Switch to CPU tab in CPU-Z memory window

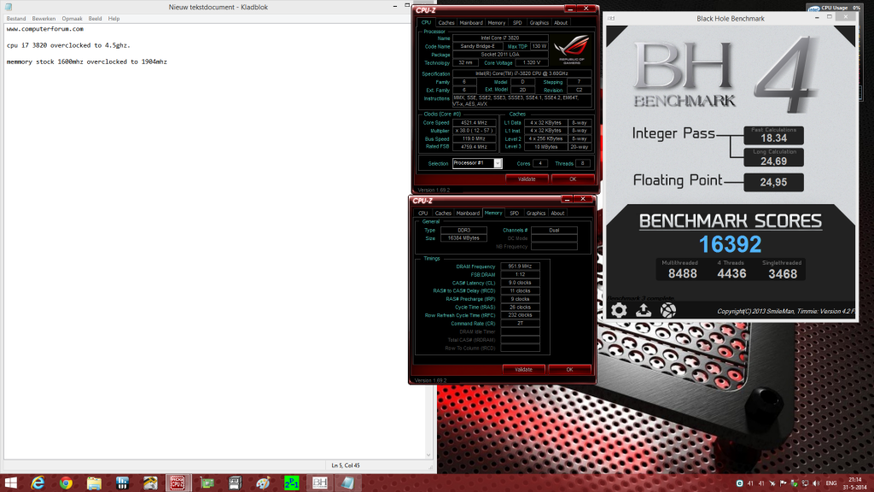(x=422, y=213)
